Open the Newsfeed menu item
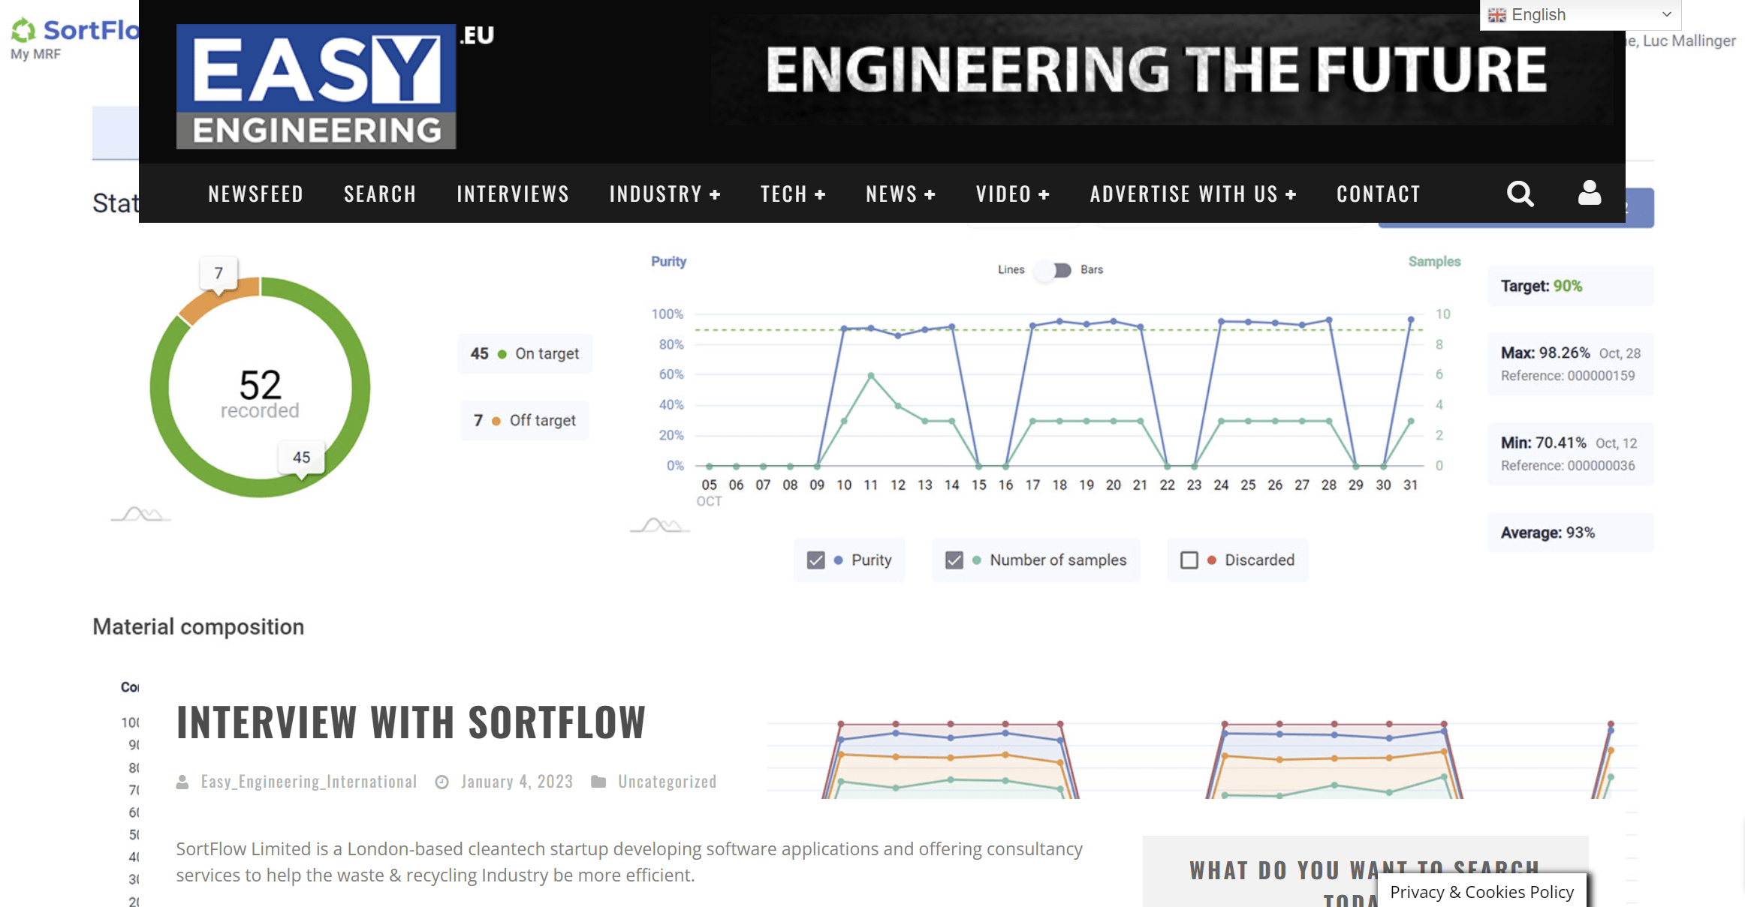This screenshot has height=907, width=1745. click(256, 194)
